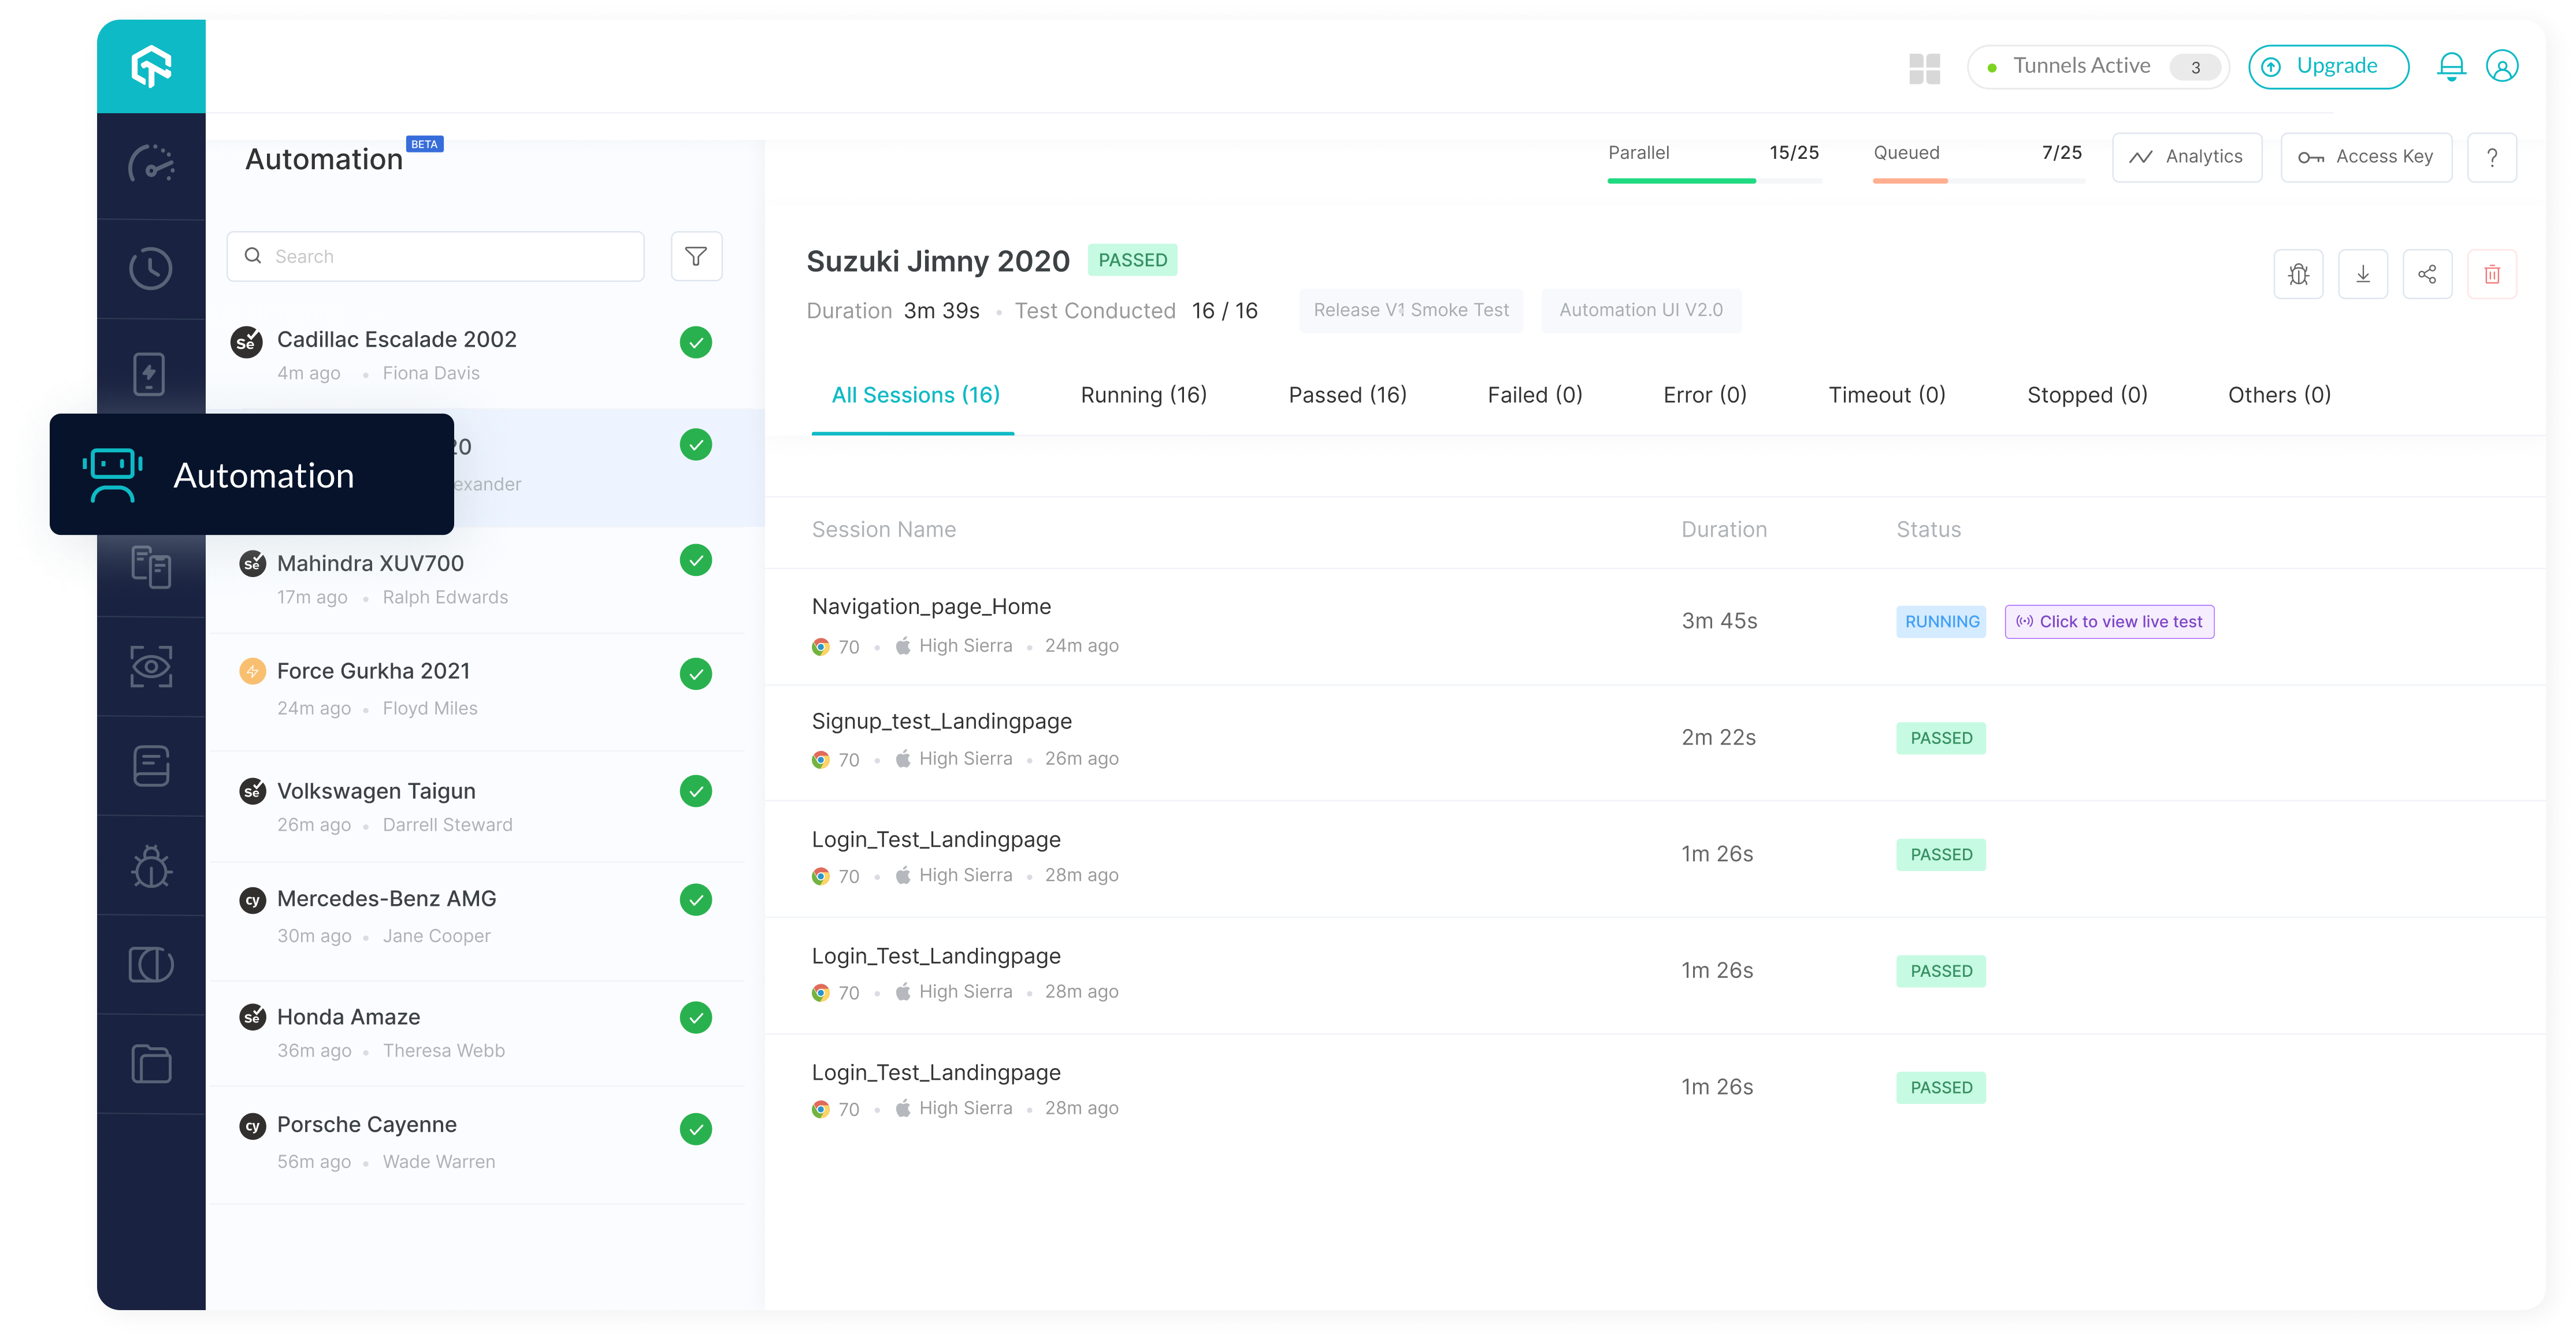This screenshot has width=2576, height=1339.
Task: Click to view live test for Navigation_page_Home
Action: coord(2110,621)
